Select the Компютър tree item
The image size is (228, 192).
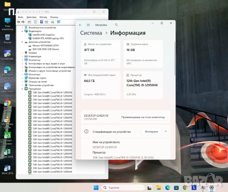click(34, 60)
